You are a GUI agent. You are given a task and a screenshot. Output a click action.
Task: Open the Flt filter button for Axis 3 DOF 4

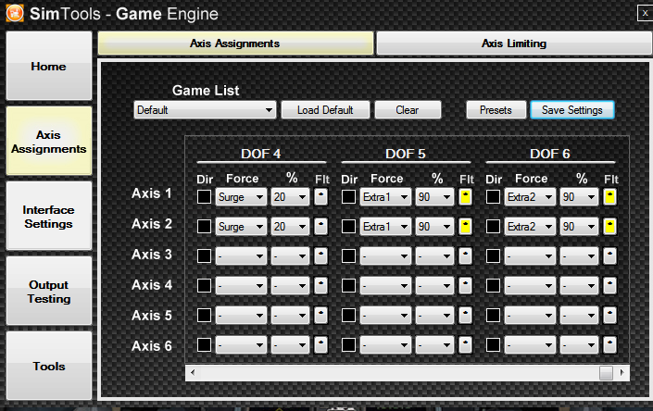coord(320,255)
